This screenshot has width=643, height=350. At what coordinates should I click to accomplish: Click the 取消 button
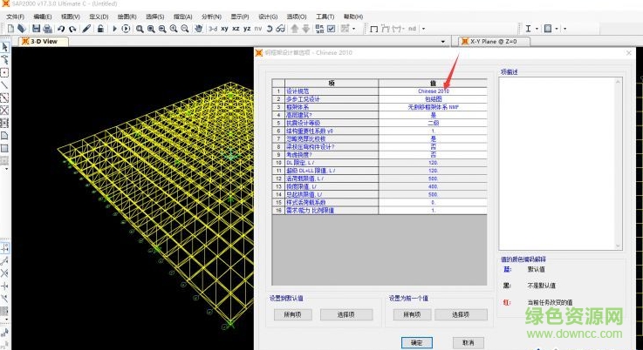click(x=468, y=342)
